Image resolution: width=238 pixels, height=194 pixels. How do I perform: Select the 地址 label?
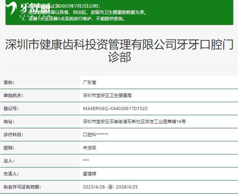[9, 122]
